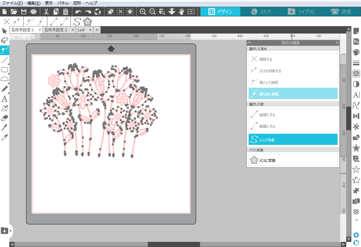
Task: Click the vertical scrollbar thumb
Action: click(348, 118)
